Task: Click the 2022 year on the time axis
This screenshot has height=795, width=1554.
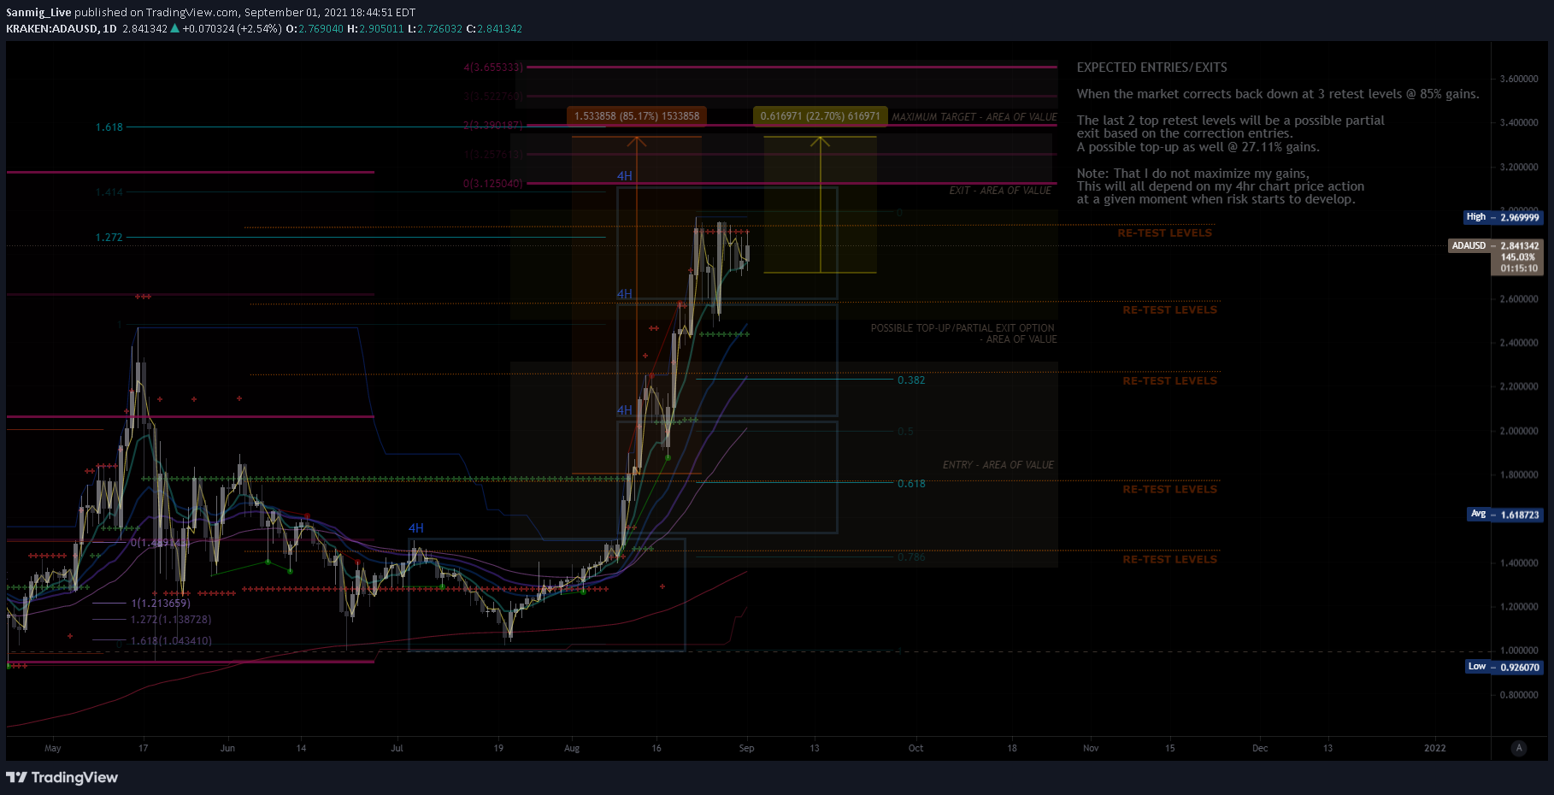Action: (1435, 748)
